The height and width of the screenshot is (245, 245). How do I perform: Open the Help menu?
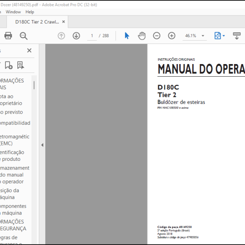[30, 12]
